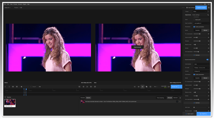214x119 pixels.
Task: Open Version Proteus V4 dropdown
Action: 201,71
